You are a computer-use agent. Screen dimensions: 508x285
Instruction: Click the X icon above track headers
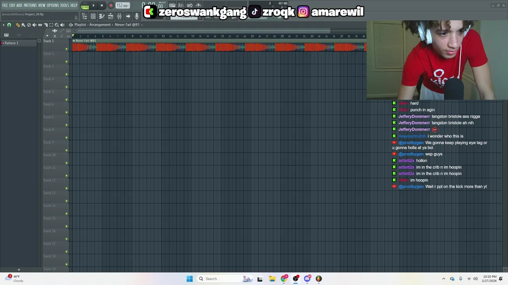(x=55, y=36)
